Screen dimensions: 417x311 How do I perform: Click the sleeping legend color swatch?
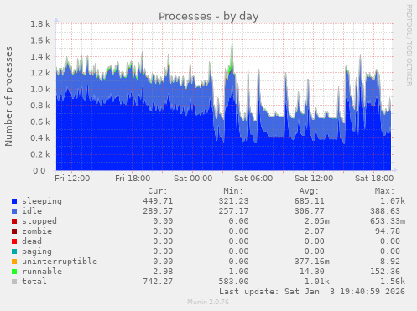pos(14,201)
